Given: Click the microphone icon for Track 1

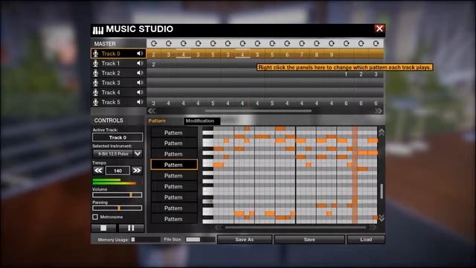Looking at the screenshot, I should [96, 63].
